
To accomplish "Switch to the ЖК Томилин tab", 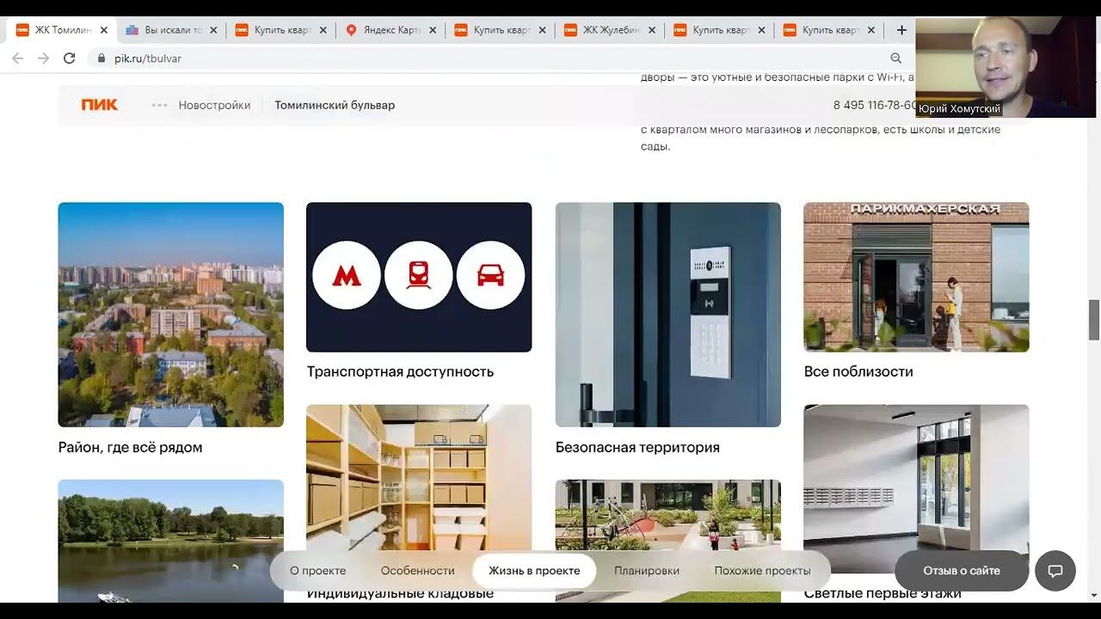I will pos(60,30).
